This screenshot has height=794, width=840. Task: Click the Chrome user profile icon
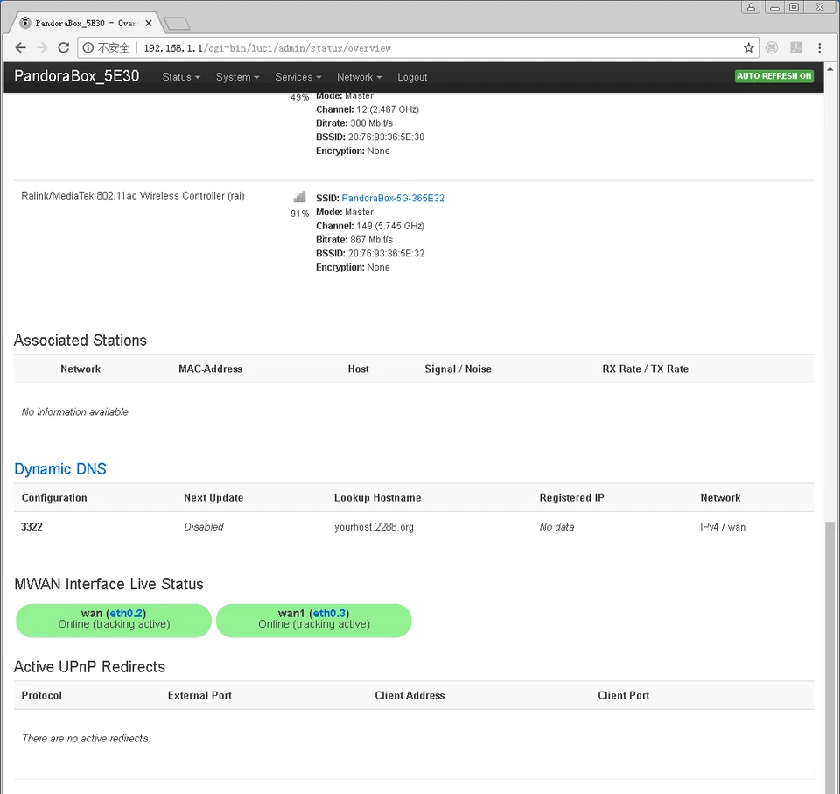click(751, 7)
